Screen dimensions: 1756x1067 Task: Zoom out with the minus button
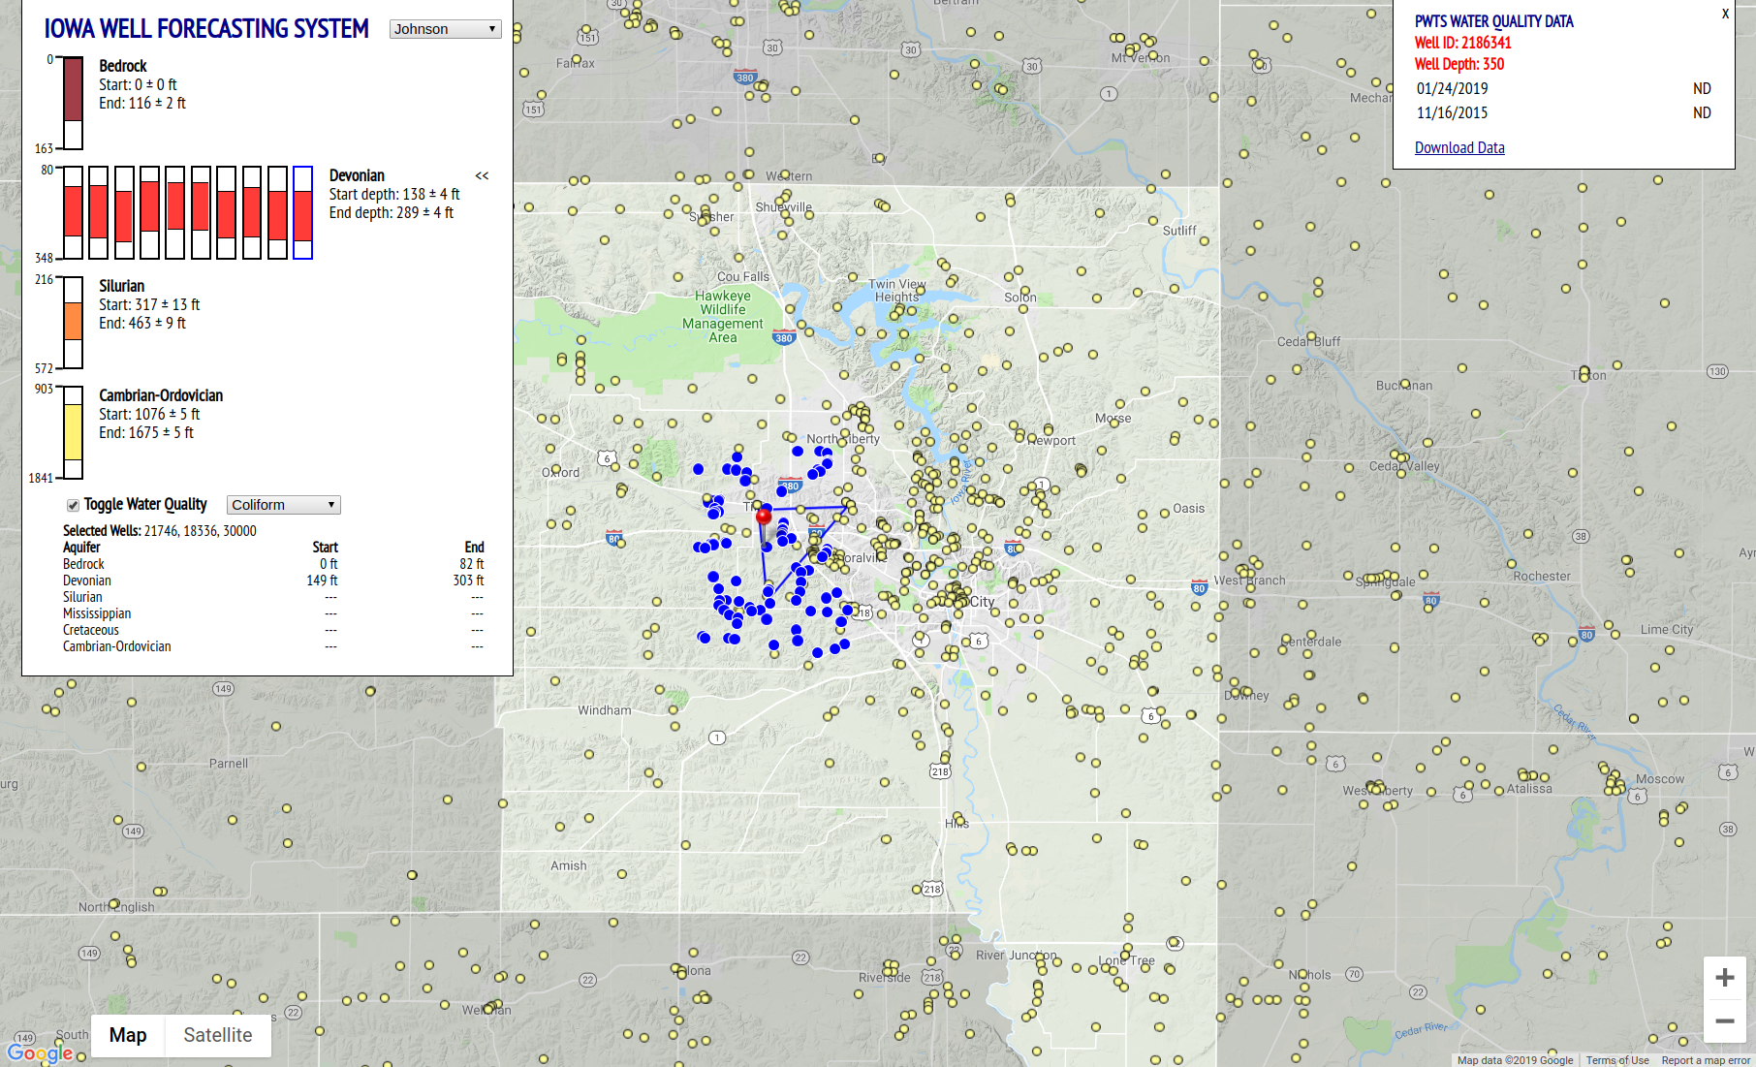point(1724,1021)
